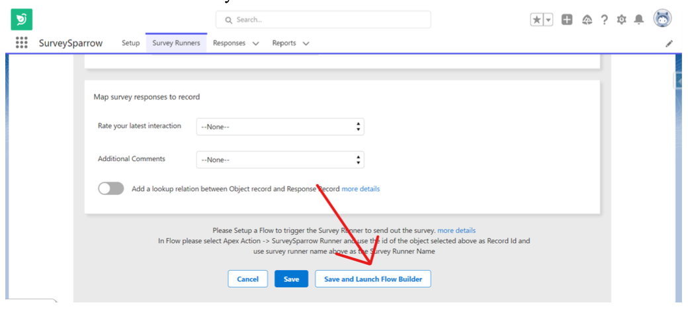688x313 pixels.
Task: Open the Additional Comments dropdown
Action: (x=280, y=160)
